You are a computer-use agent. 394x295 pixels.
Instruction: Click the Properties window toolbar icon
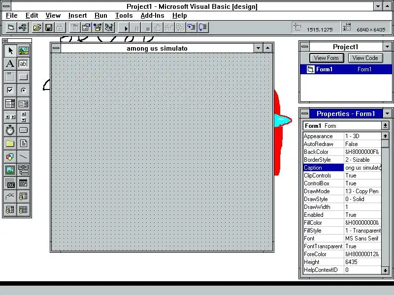86,28
